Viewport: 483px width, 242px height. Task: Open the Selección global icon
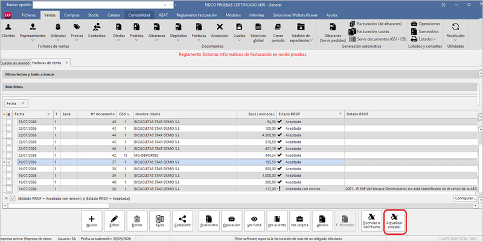[258, 33]
